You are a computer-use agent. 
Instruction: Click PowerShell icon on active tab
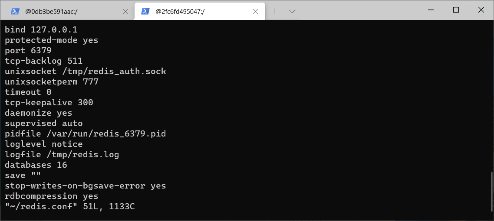click(145, 11)
